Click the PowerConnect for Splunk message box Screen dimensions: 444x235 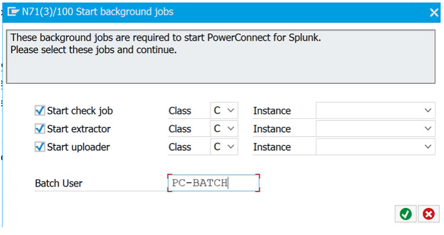point(221,57)
